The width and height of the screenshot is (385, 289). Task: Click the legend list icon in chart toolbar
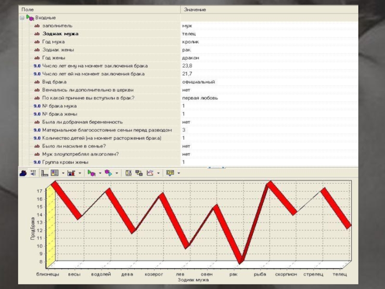(54, 172)
